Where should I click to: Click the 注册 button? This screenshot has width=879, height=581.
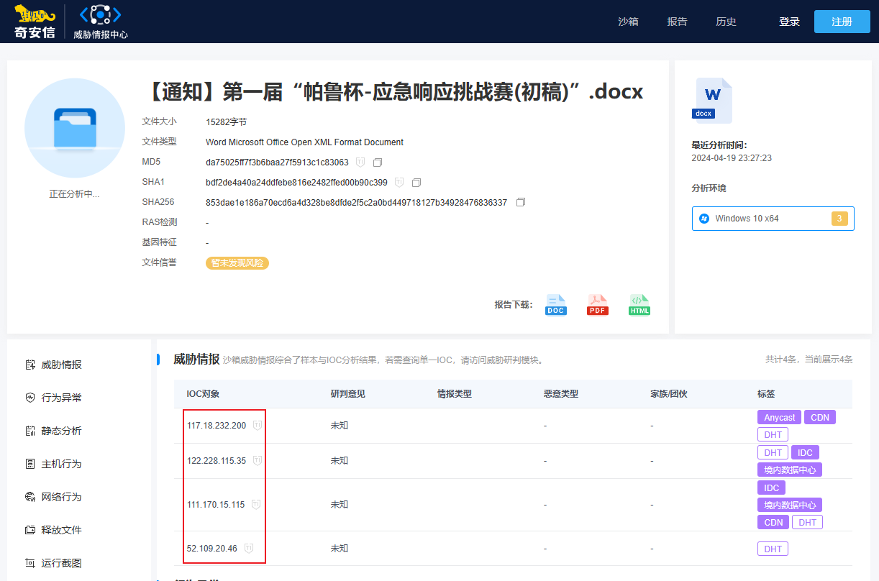click(842, 22)
